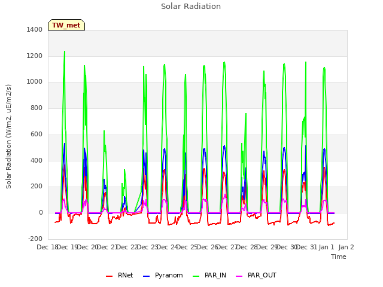Click the TW_met annotation label

click(66, 25)
